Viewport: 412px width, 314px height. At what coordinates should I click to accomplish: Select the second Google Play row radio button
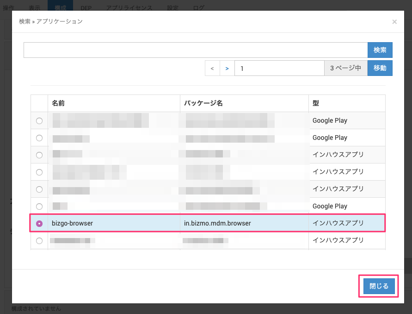point(39,138)
